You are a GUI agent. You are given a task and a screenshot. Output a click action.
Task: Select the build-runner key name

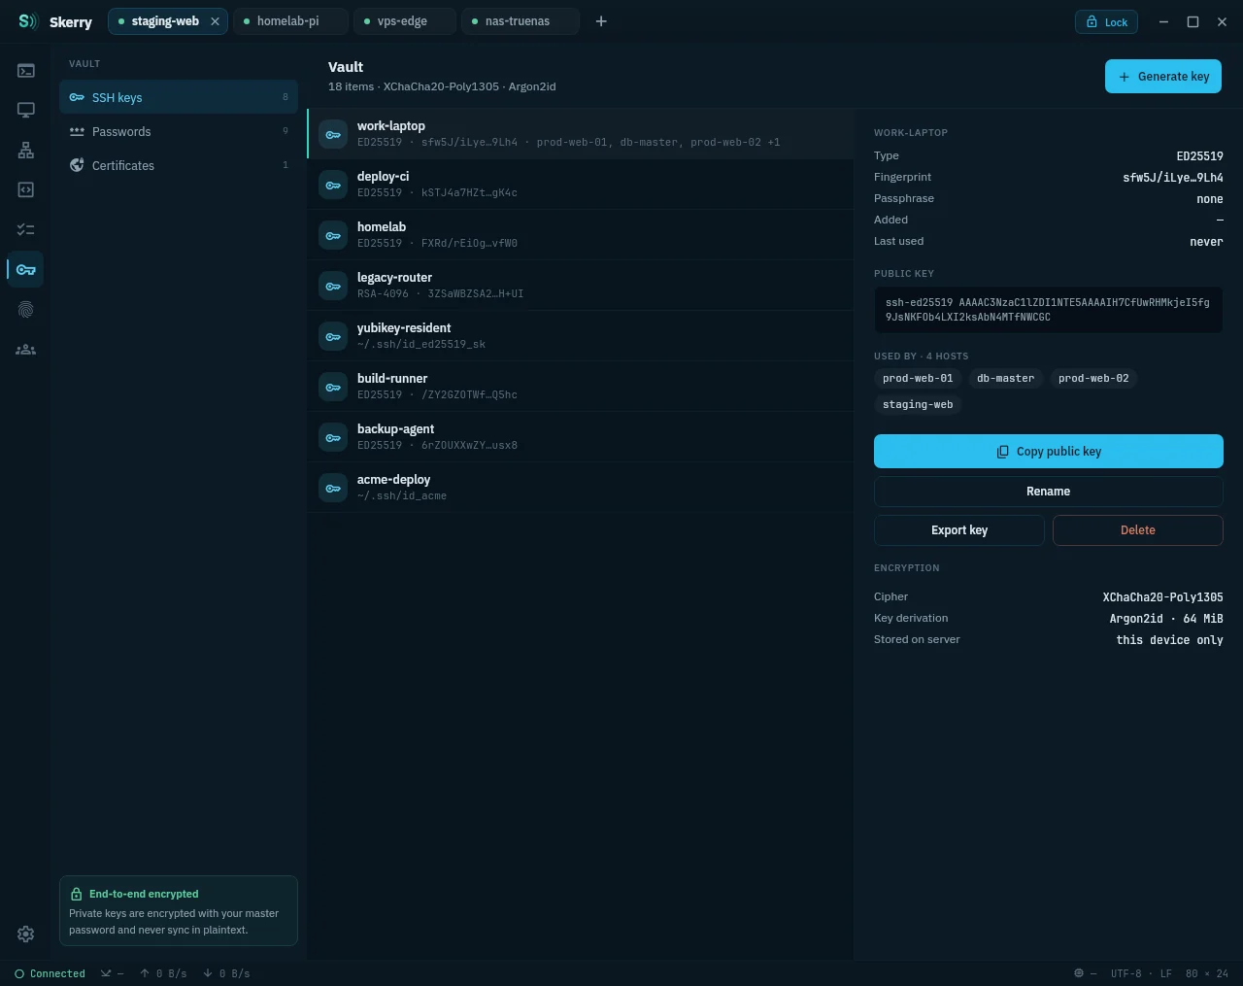392,379
